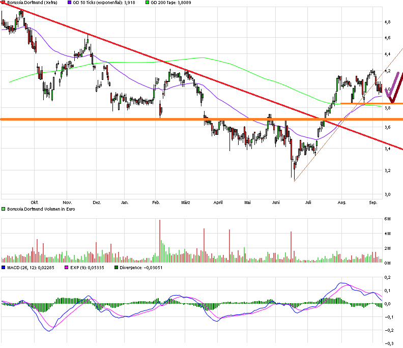Click the 0,1 MACD axis value
The width and height of the screenshot is (403, 348).
click(x=387, y=291)
